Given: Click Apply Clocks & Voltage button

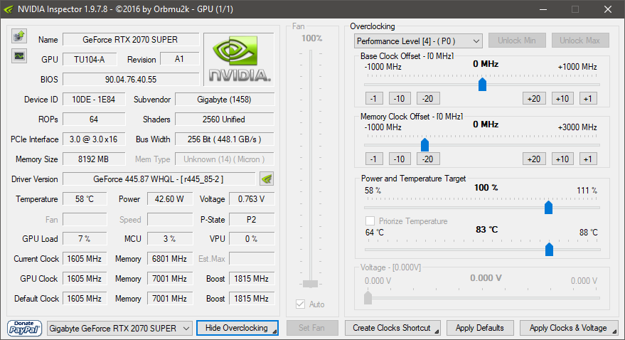Looking at the screenshot, I should [569, 328].
